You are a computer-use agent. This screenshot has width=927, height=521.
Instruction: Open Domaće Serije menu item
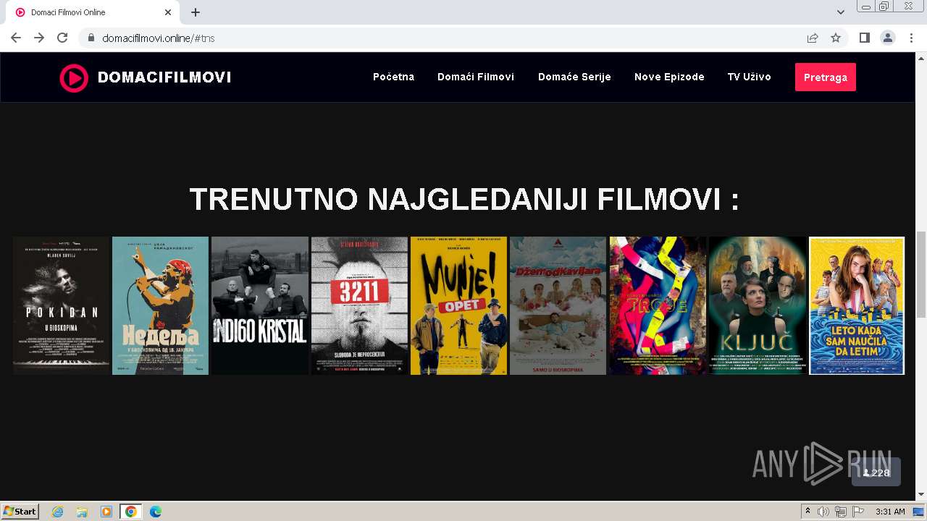574,77
